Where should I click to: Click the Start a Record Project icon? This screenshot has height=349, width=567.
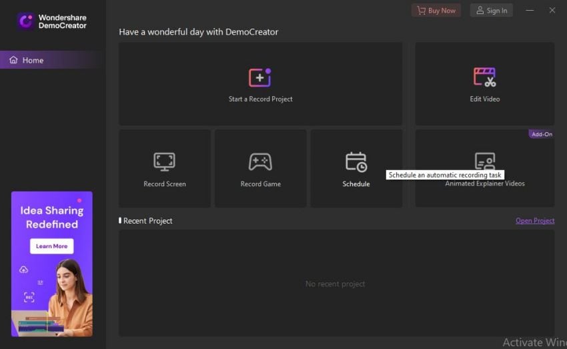click(260, 77)
